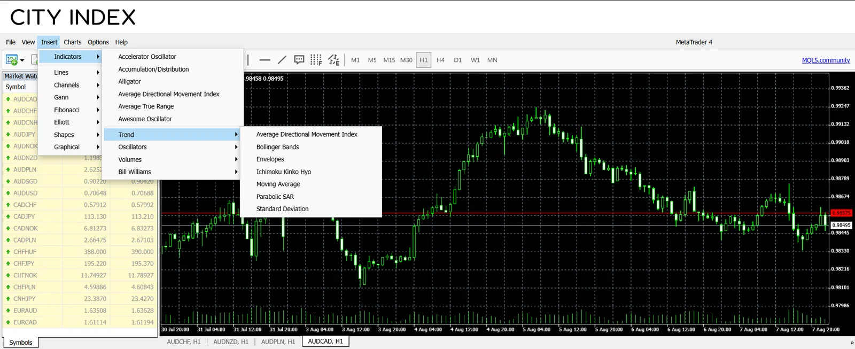Expand the Oscillators submenu
The height and width of the screenshot is (349, 855).
coord(173,147)
